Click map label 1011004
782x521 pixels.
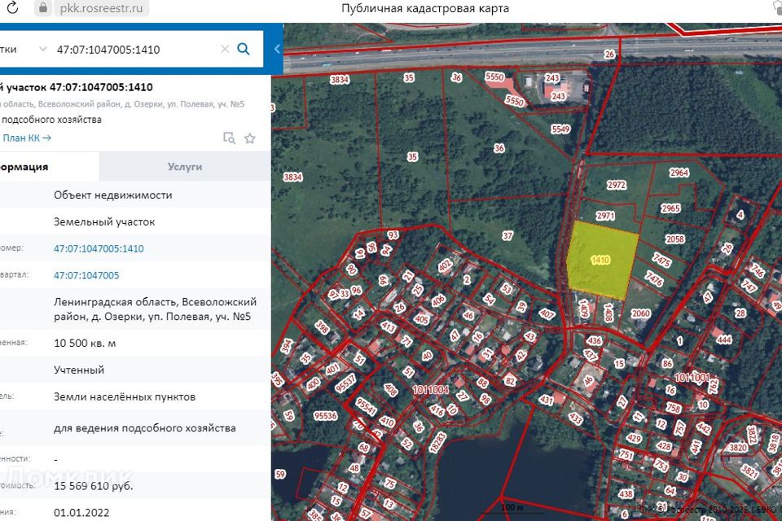click(x=431, y=390)
